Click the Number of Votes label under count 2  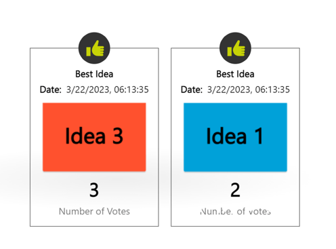click(x=235, y=212)
